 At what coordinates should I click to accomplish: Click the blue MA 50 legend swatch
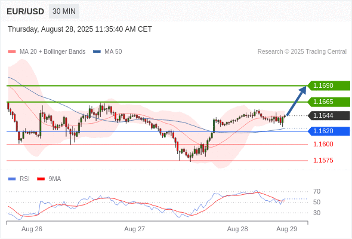click(x=97, y=52)
